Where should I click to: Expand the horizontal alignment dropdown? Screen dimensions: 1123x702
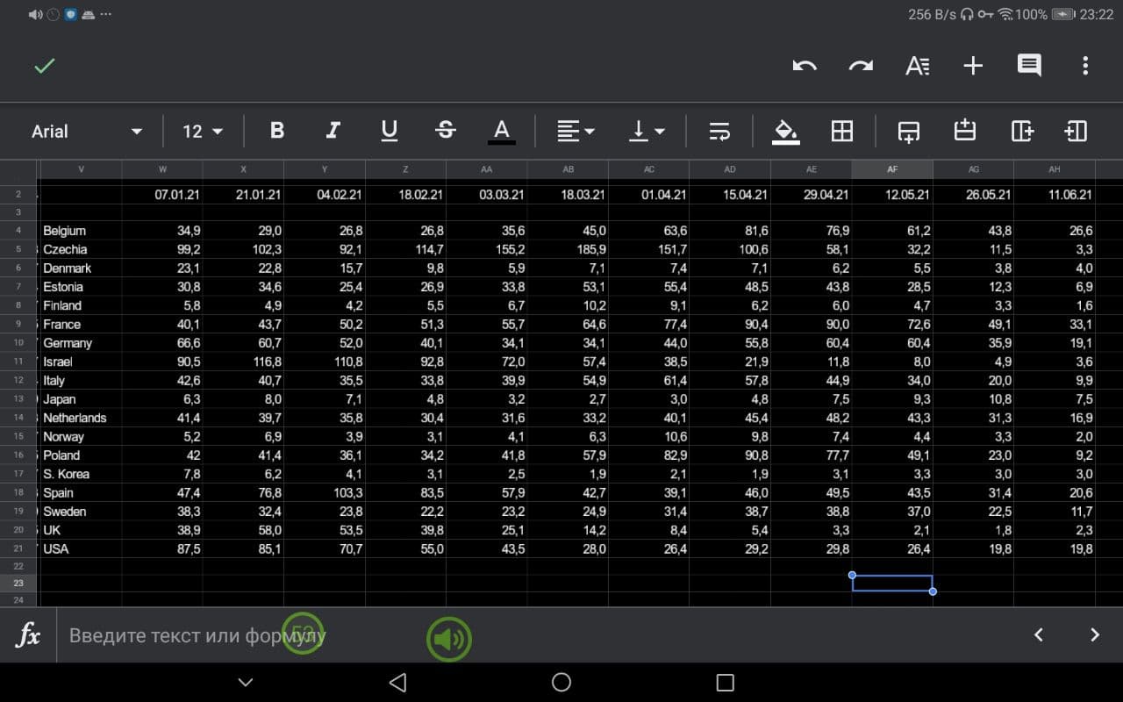[576, 132]
